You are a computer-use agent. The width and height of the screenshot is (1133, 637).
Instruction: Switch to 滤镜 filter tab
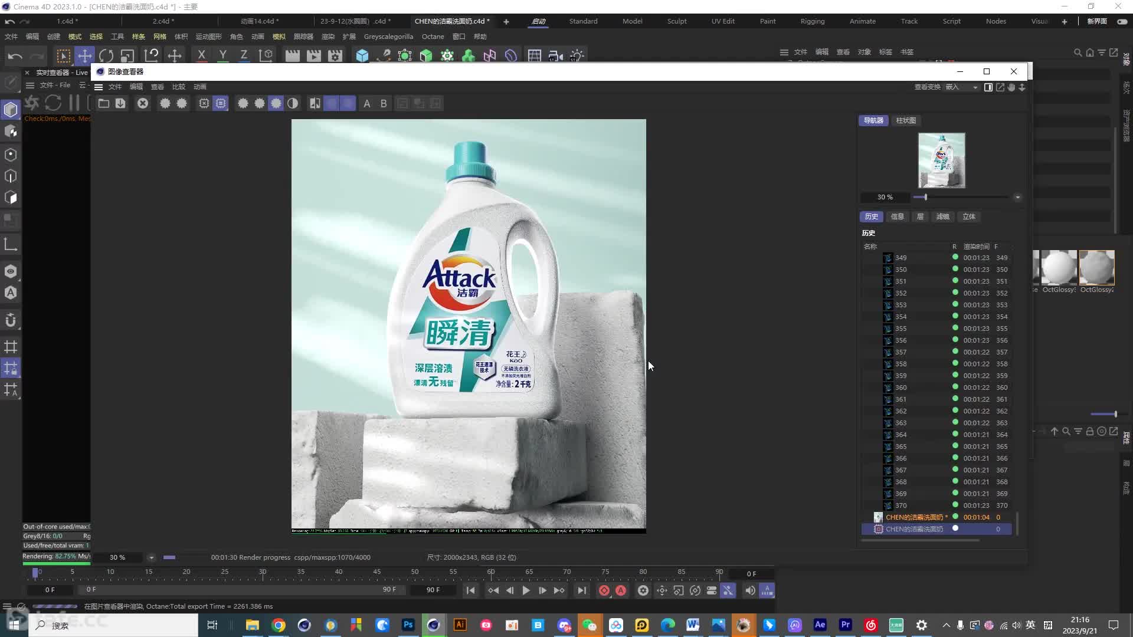tap(942, 216)
